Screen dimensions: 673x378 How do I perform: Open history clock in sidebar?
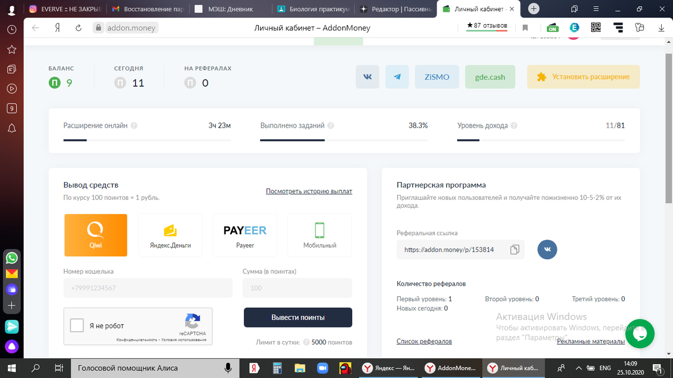coord(11,30)
